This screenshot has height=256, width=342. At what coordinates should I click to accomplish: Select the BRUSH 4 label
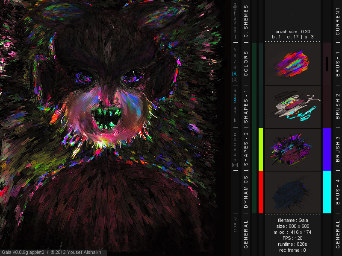(338, 192)
